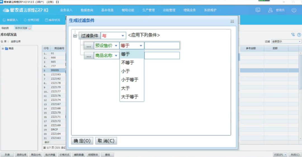
Task: Click the 关闭(C) button
Action: (295, 155)
